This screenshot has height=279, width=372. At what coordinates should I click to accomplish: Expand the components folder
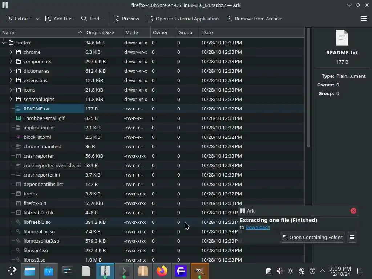11,62
